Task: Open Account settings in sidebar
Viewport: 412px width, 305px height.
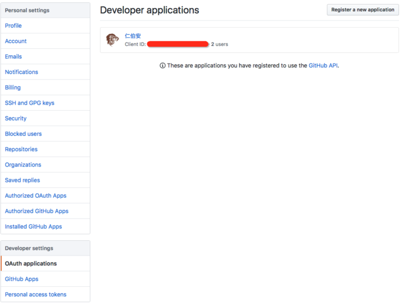Action: pos(16,41)
